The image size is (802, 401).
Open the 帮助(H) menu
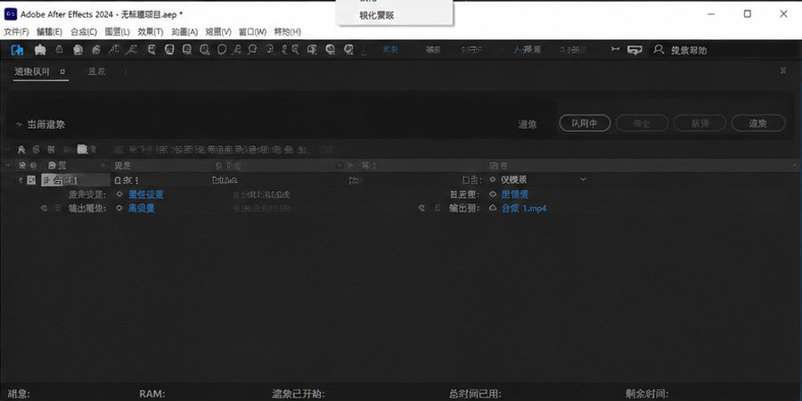pyautogui.click(x=288, y=32)
